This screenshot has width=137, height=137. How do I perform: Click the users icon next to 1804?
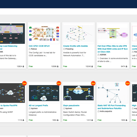click(58, 120)
